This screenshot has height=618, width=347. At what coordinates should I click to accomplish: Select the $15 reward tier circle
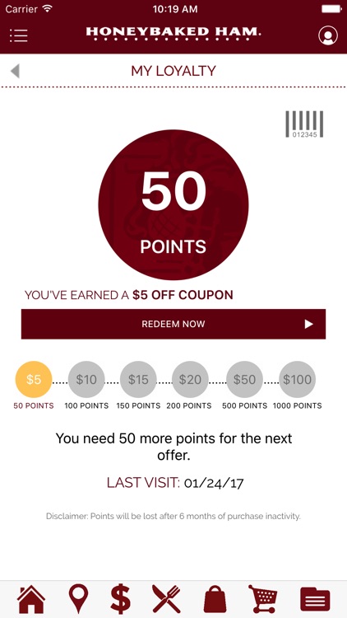138,380
